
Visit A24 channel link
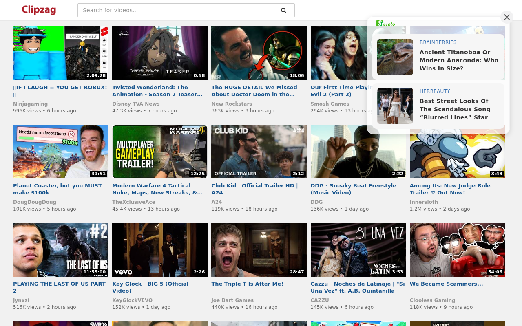coord(217,202)
